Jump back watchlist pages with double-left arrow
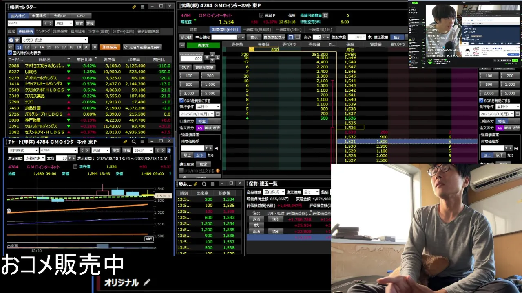Image resolution: width=522 pixels, height=293 pixels. pyautogui.click(x=11, y=47)
